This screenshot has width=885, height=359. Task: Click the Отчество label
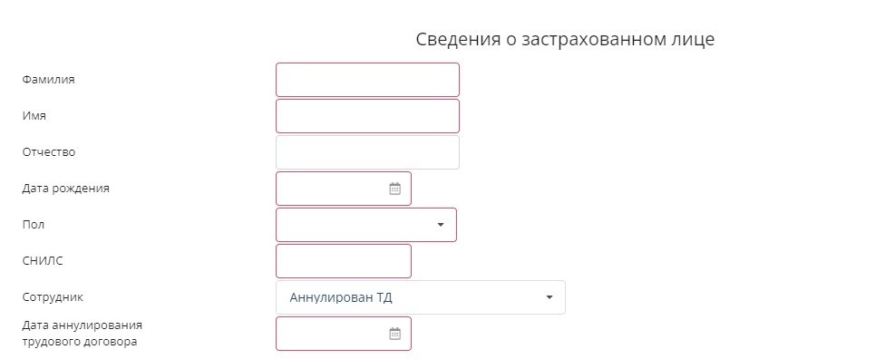point(49,152)
